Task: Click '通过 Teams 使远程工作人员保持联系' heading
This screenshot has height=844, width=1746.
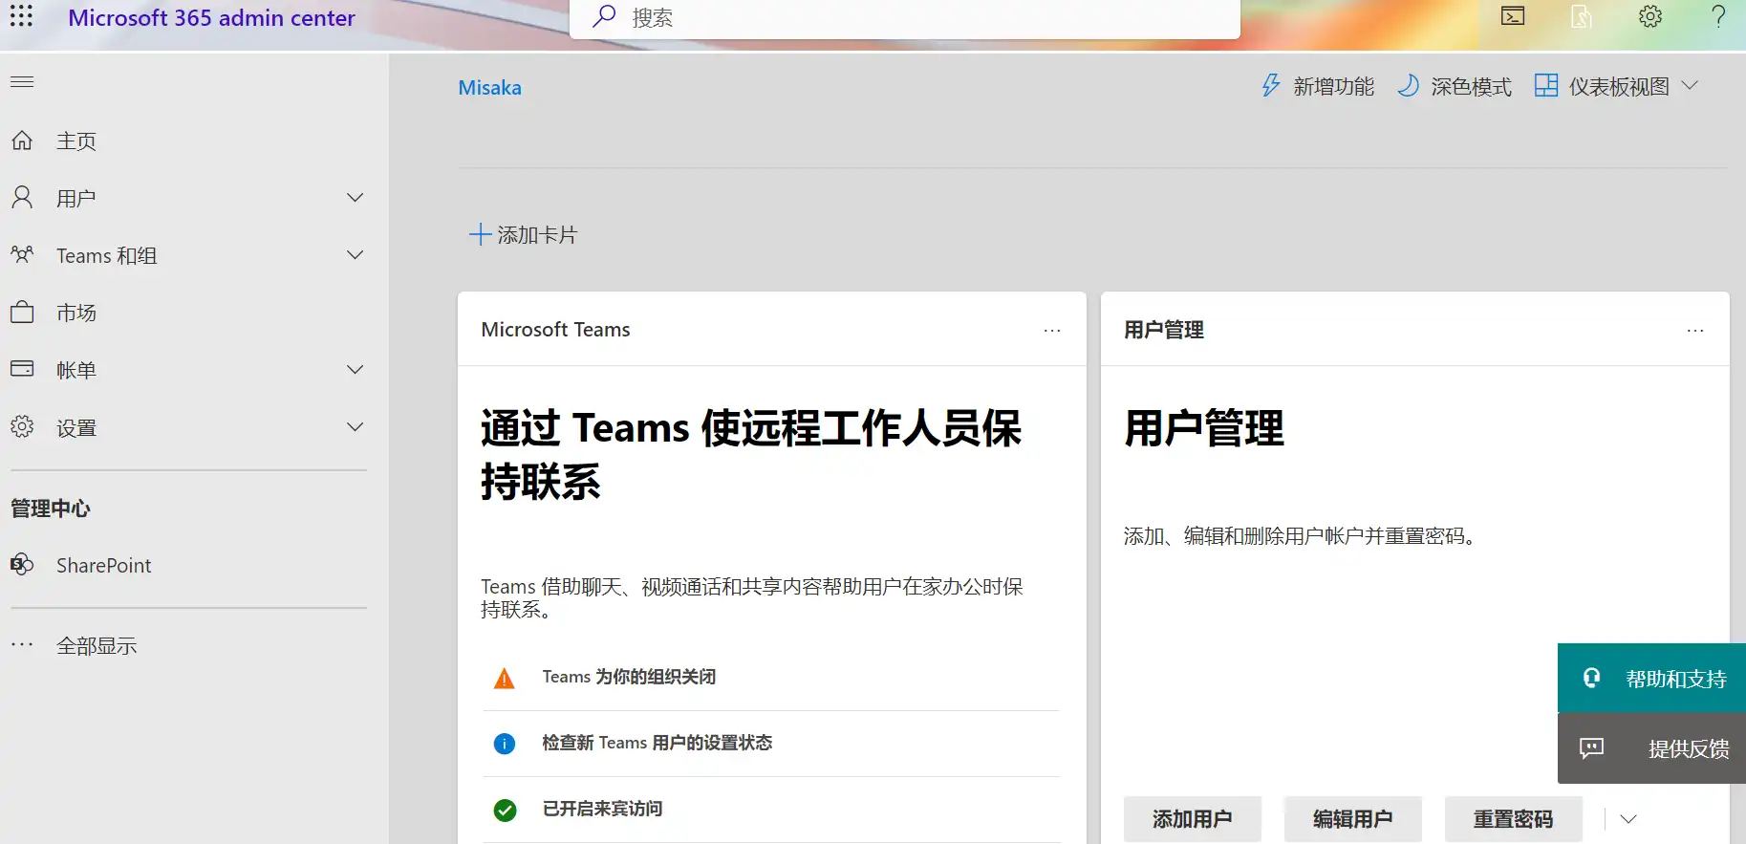Action: tap(751, 455)
